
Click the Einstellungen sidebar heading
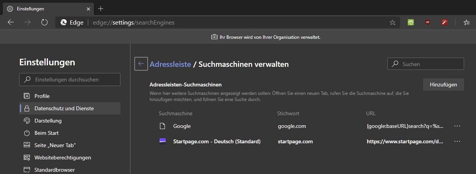coord(47,62)
